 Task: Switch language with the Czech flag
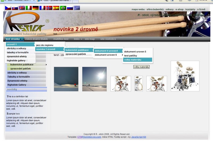click(8, 8)
